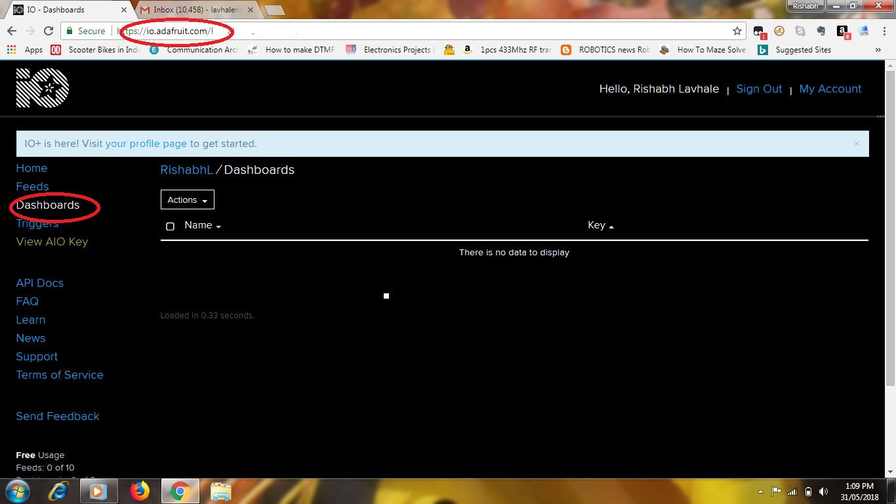Image resolution: width=896 pixels, height=504 pixels.
Task: Click the RishabhL breadcrumb link
Action: pos(187,170)
